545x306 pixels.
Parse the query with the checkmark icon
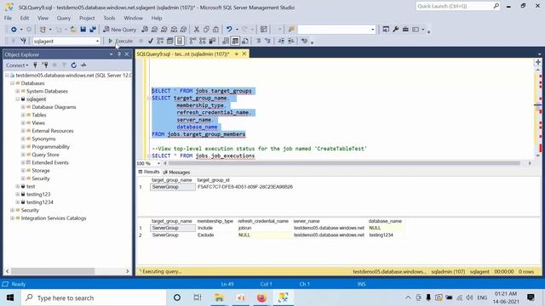tap(151, 41)
